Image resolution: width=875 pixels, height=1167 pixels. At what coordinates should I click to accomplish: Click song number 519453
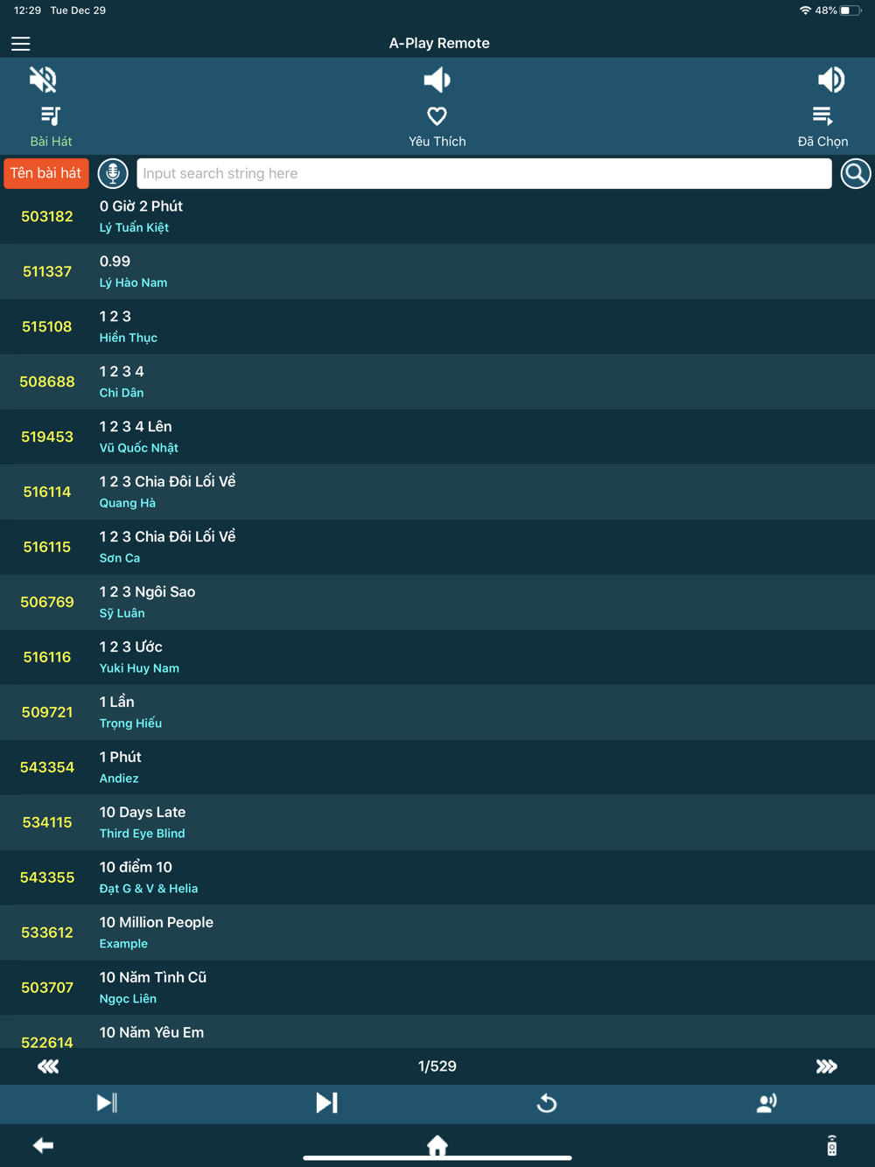47,437
